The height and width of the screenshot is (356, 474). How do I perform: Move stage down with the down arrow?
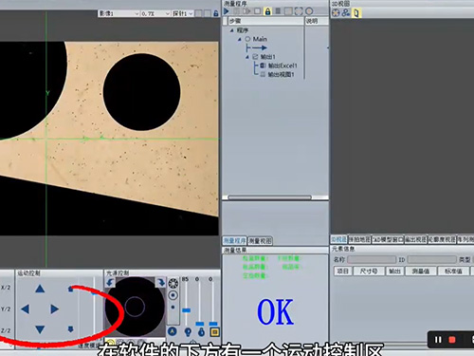click(40, 329)
